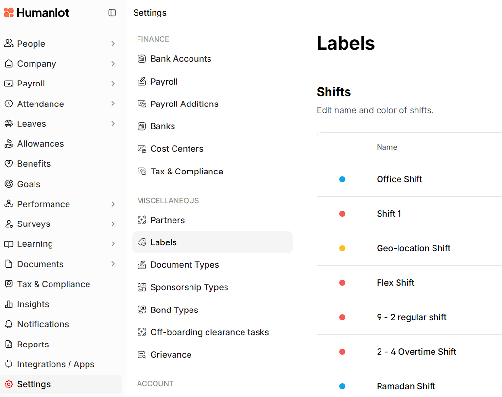This screenshot has width=502, height=397.
Task: Open Payroll Additions settings
Action: pos(212,104)
